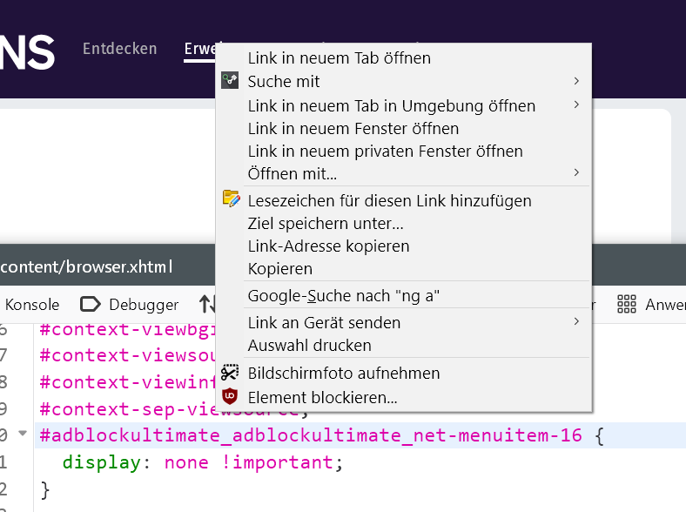Click the Anwendung grid icon
The image size is (686, 512).
click(627, 304)
